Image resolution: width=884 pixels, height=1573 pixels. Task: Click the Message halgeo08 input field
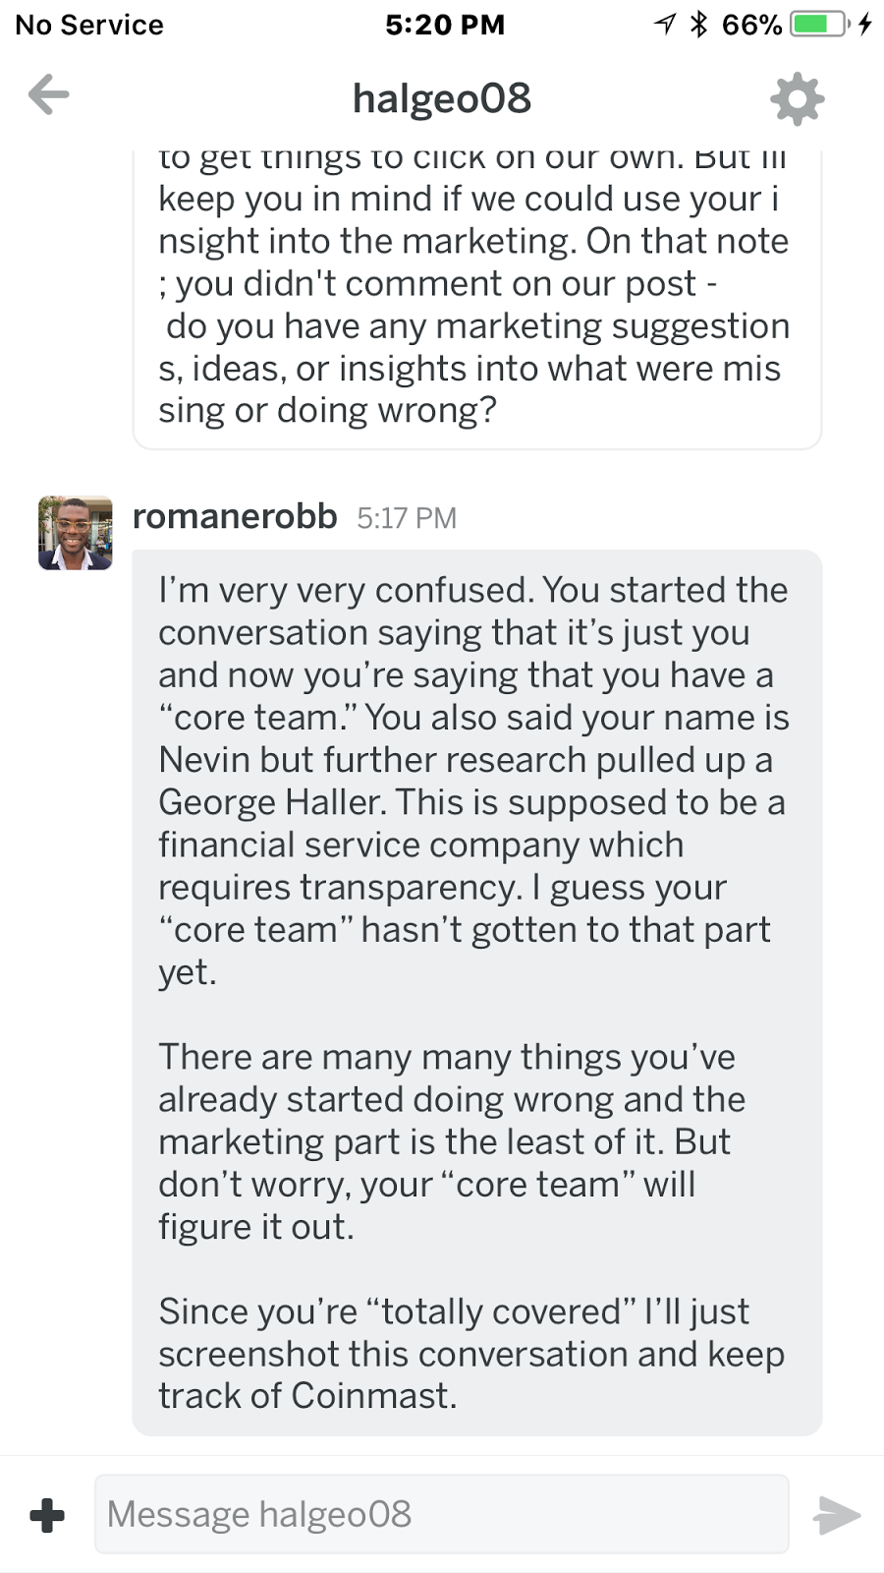(x=441, y=1514)
